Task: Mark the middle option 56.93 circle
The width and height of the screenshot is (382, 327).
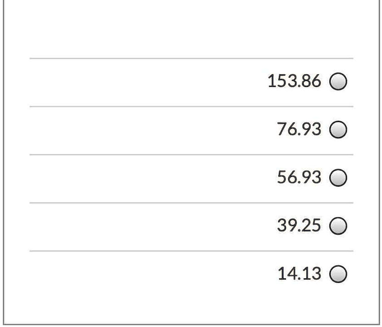Action: [338, 178]
